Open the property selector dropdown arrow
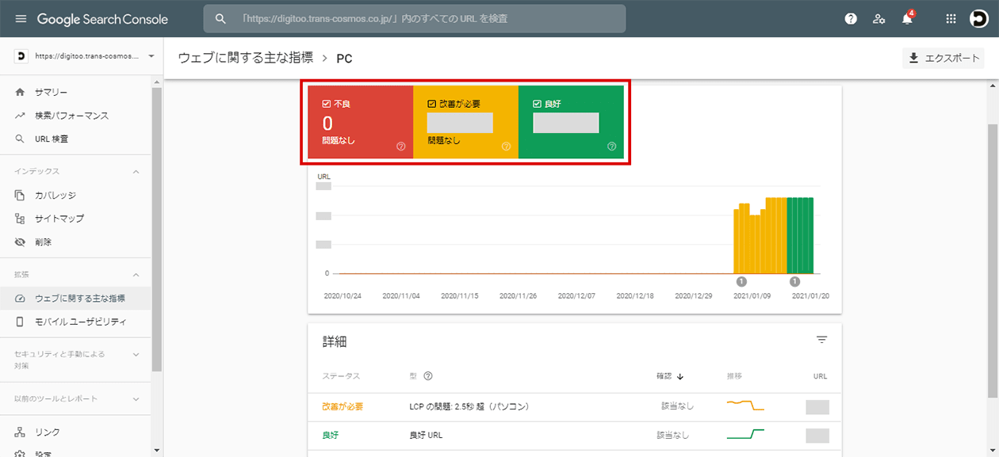 click(151, 56)
